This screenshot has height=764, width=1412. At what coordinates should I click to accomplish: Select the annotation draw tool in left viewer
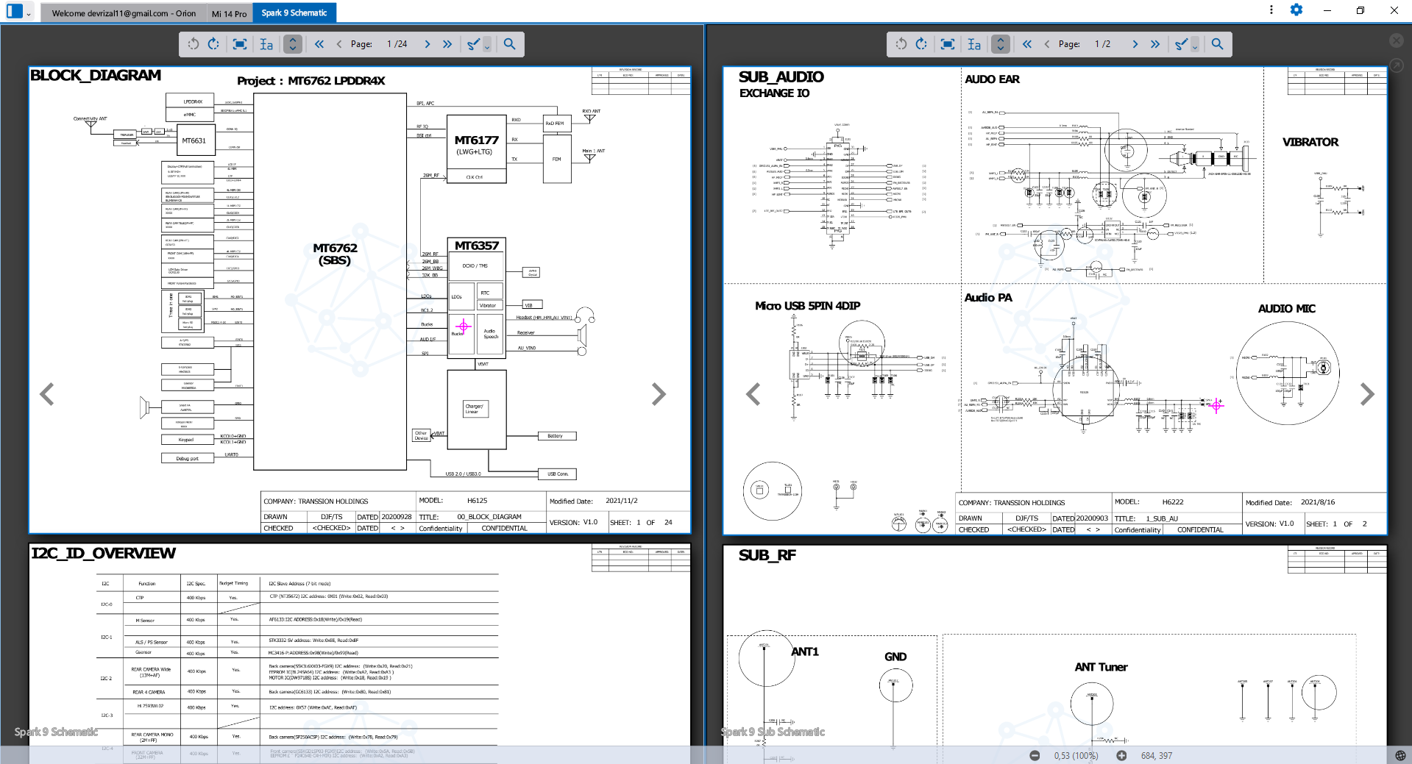[x=474, y=44]
